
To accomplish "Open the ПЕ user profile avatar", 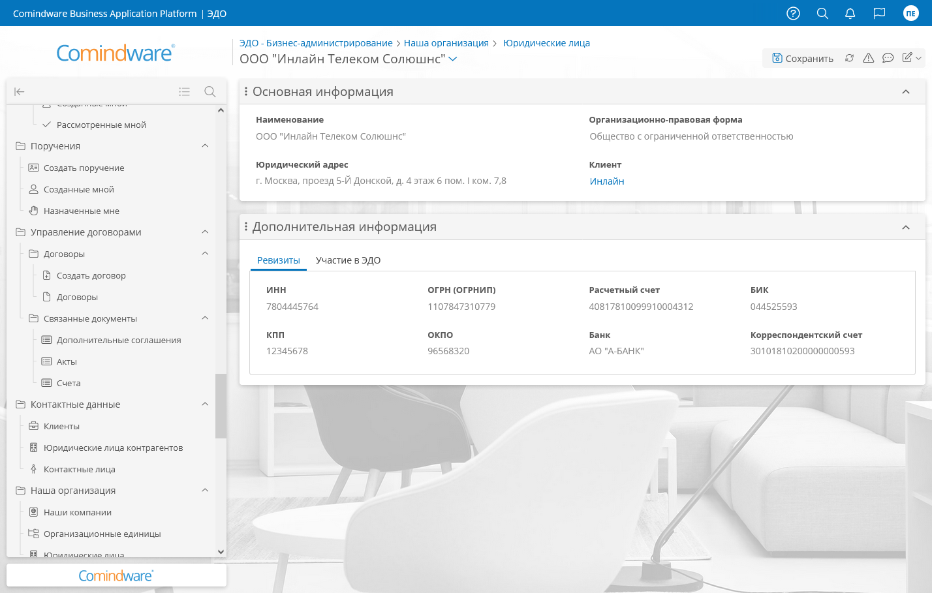I will tap(910, 13).
